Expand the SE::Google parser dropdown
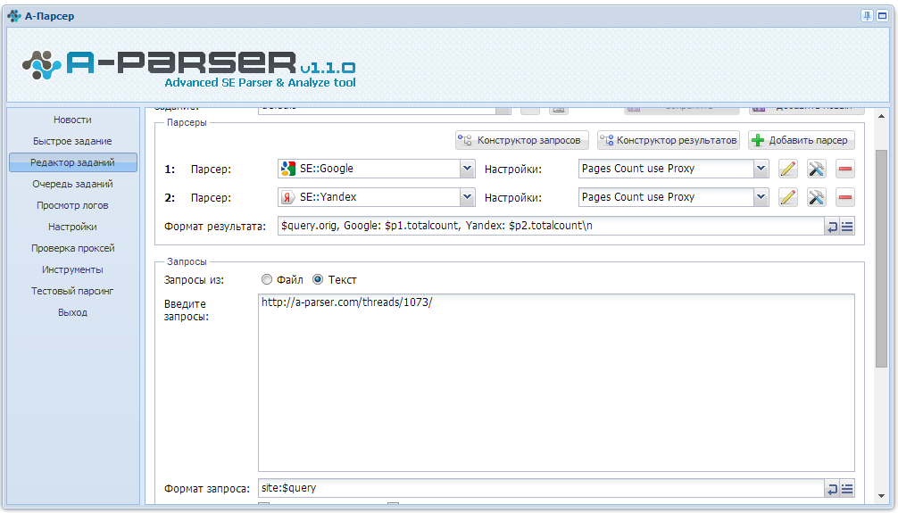Screen dimensions: 898x513 click(468, 169)
